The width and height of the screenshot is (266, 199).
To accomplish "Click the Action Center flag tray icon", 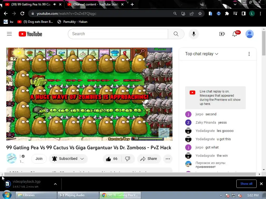I will [x=227, y=195].
